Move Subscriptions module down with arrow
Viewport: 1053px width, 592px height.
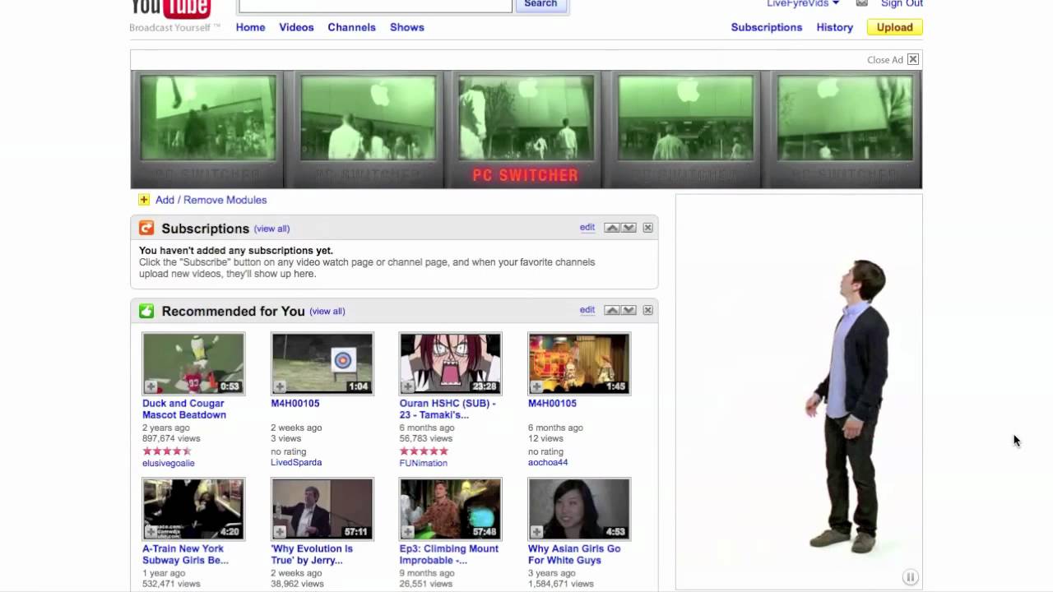[x=629, y=228]
